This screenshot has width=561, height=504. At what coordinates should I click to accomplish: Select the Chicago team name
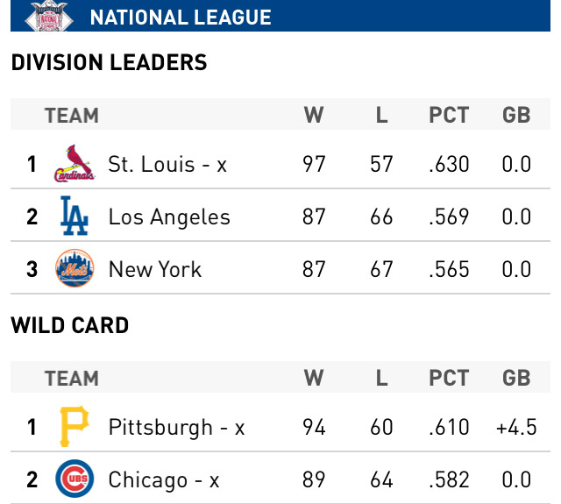point(164,479)
